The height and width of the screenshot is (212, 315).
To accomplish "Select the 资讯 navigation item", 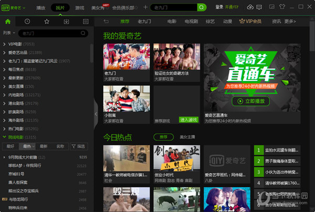I will click(276, 22).
